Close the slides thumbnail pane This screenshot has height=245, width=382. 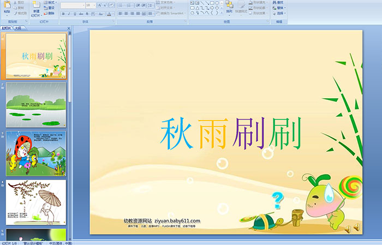point(69,28)
